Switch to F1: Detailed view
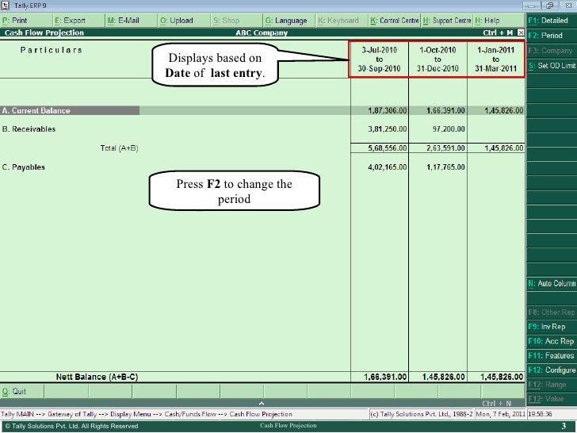This screenshot has width=577, height=433. (x=552, y=21)
